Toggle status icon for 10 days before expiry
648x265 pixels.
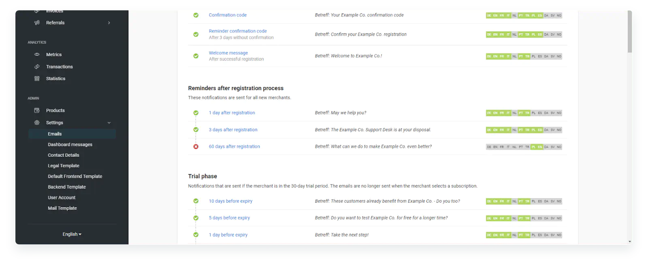coord(196,201)
